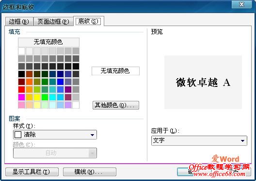Click the current fill display reading 无填充颜色
Viewport: 256px width, 181px height.
115,71
